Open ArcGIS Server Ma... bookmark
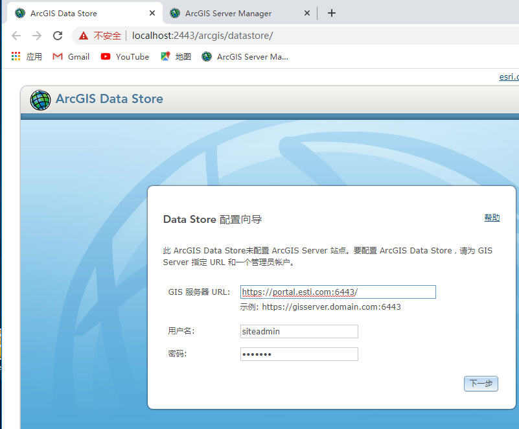 pyautogui.click(x=245, y=56)
